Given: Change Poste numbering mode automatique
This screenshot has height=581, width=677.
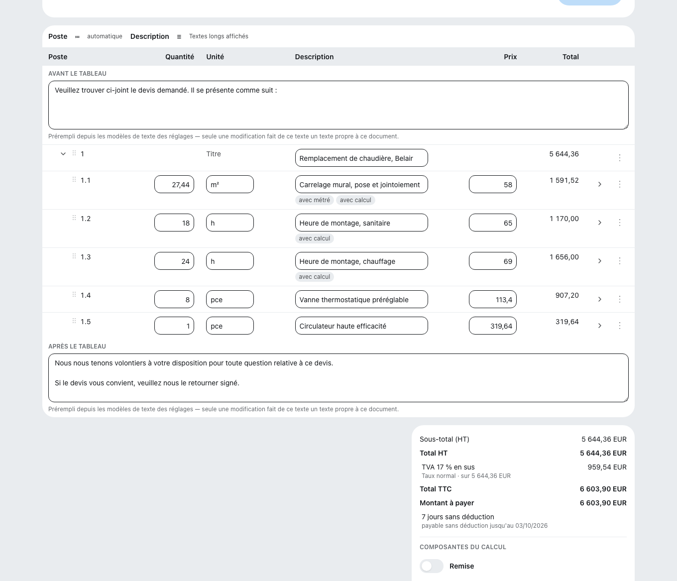Looking at the screenshot, I should pos(105,36).
